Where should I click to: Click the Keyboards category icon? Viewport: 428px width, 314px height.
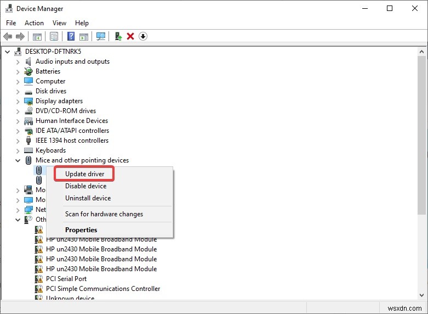(28, 150)
